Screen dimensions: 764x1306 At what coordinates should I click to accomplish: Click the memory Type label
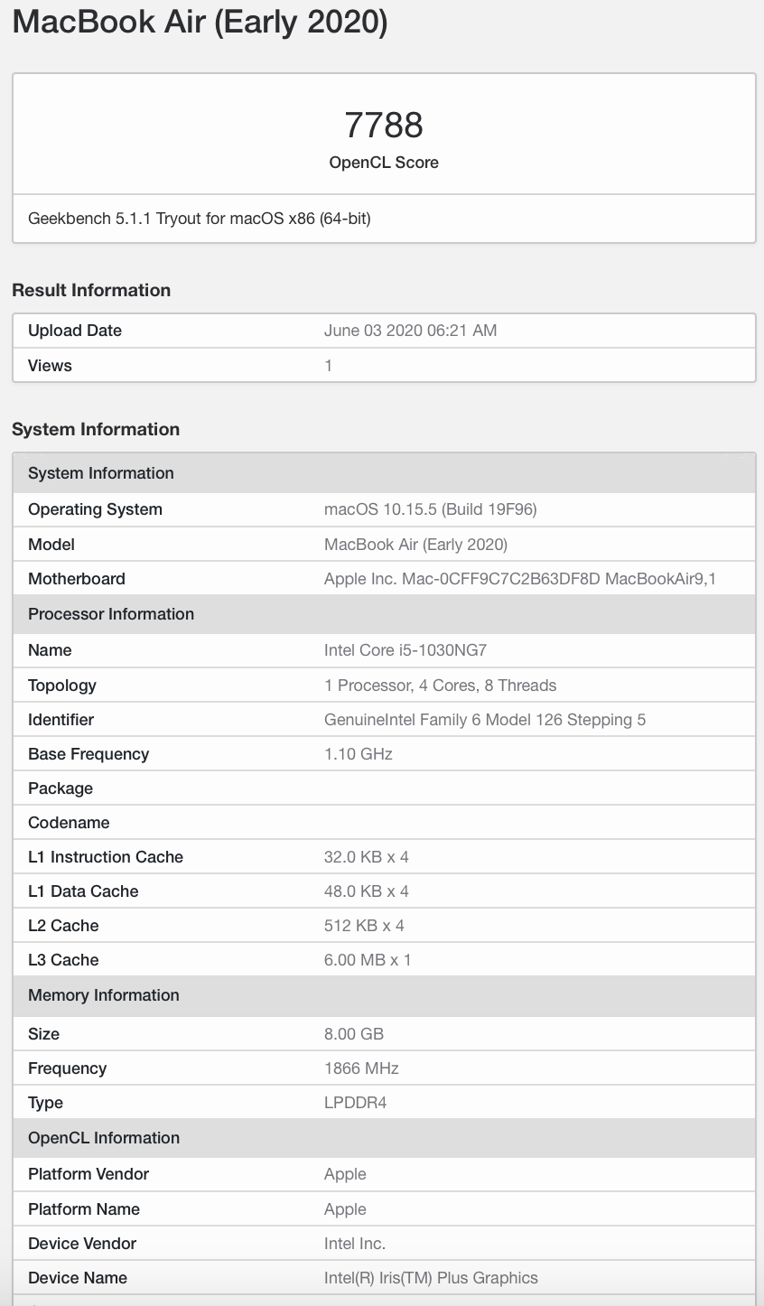[x=45, y=1103]
